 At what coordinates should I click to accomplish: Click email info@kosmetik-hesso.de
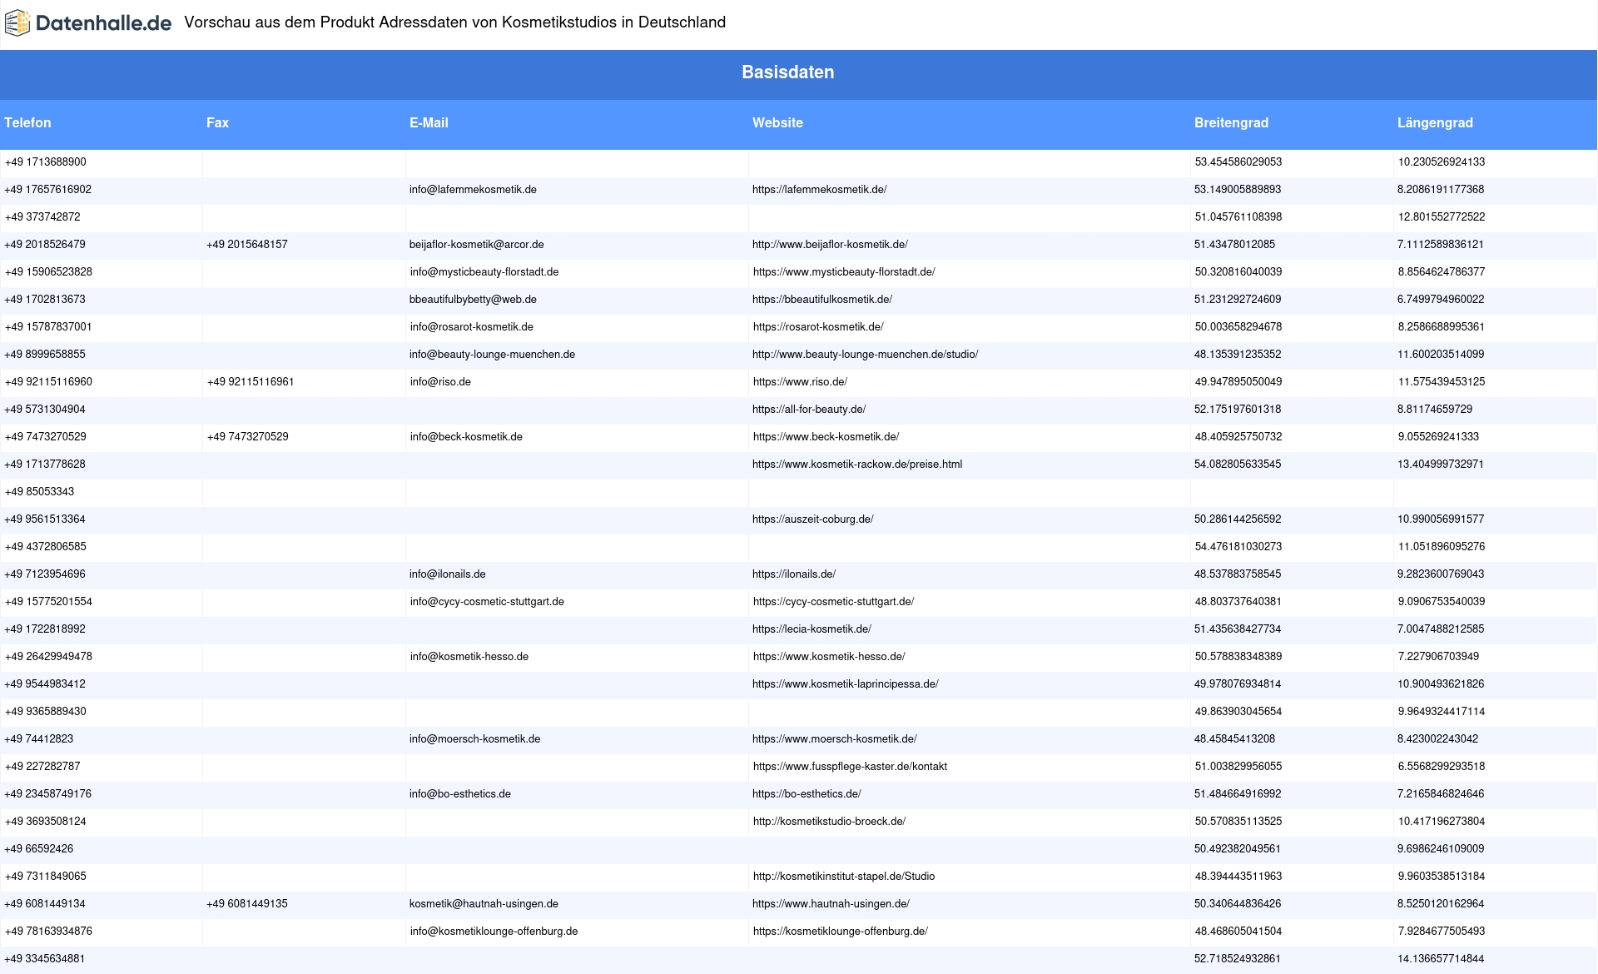[x=469, y=657]
